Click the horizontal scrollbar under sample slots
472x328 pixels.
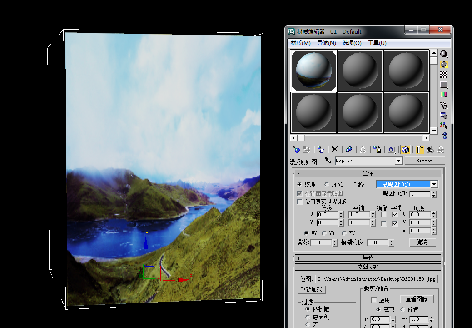pyautogui.click(x=360, y=137)
